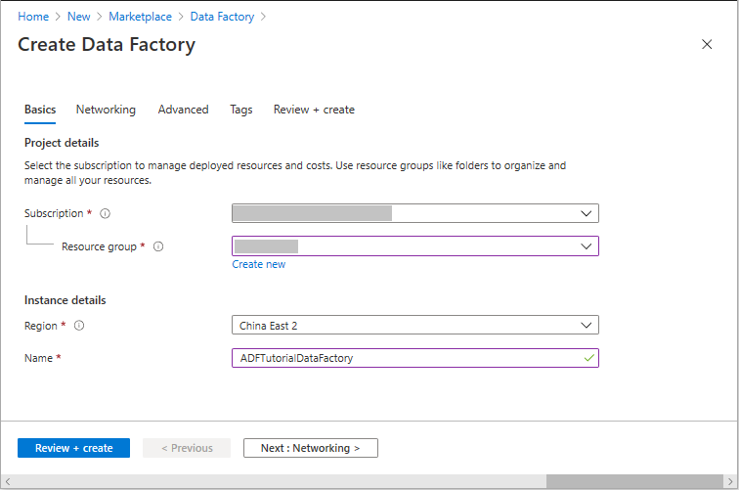Open the Advanced tab
The image size is (739, 490).
tap(183, 110)
